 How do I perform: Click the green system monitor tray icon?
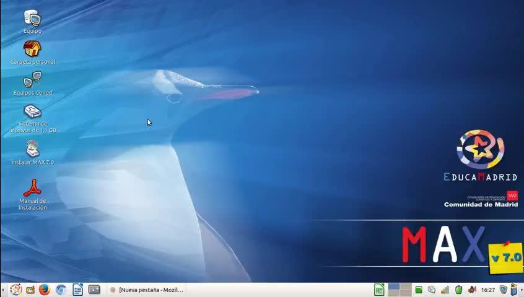pos(419,290)
